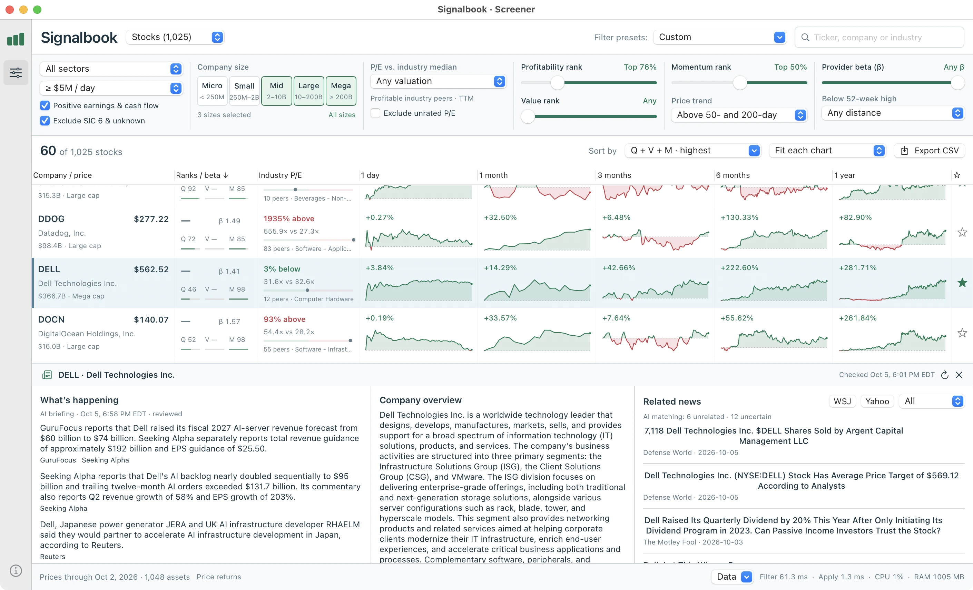Viewport: 973px width, 590px height.
Task: Click the Export CSV button
Action: [x=929, y=151]
